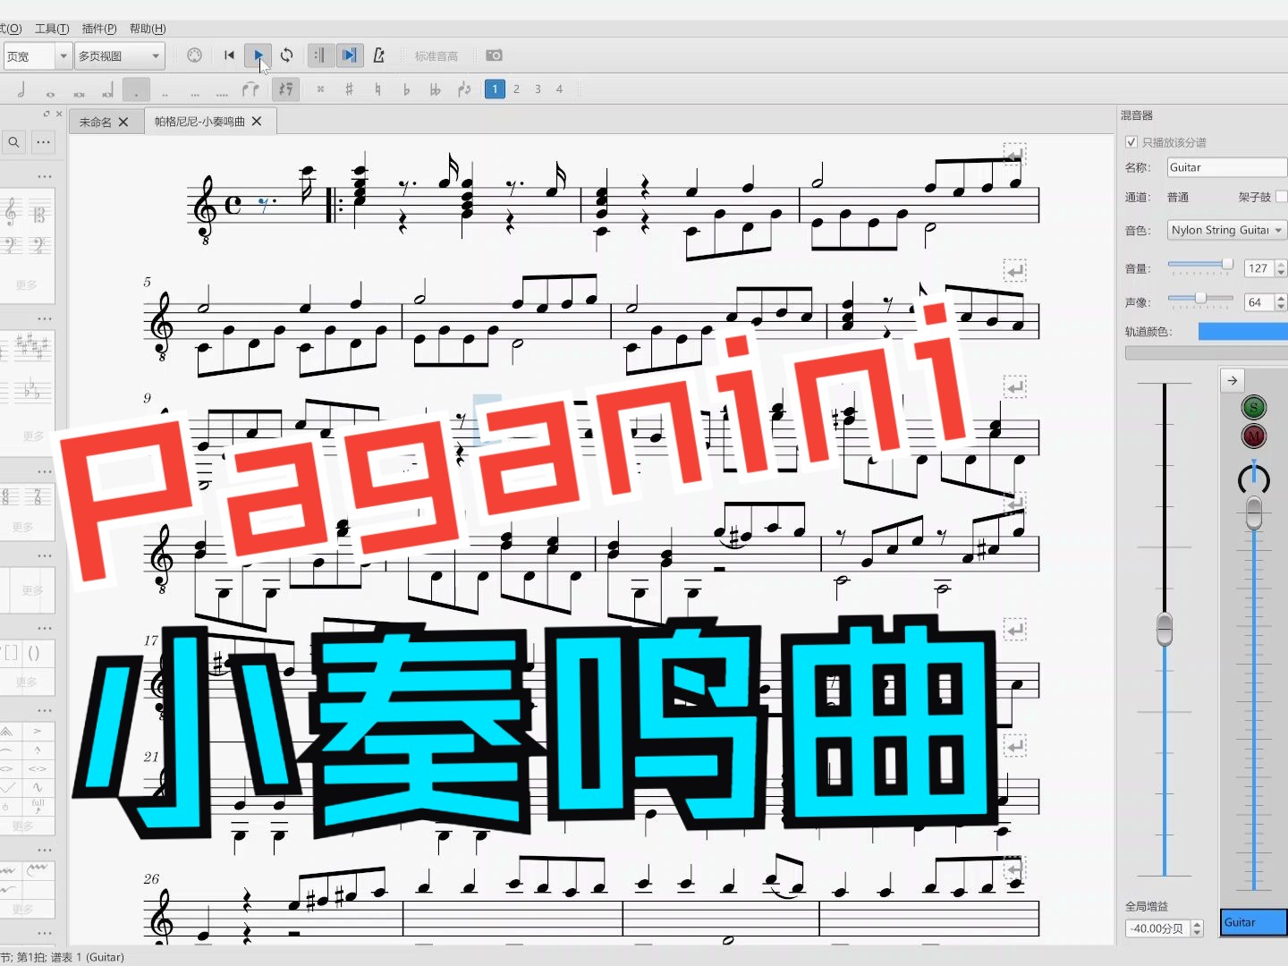The width and height of the screenshot is (1288, 966).
Task: Undock the palettes panel
Action: pyautogui.click(x=47, y=114)
